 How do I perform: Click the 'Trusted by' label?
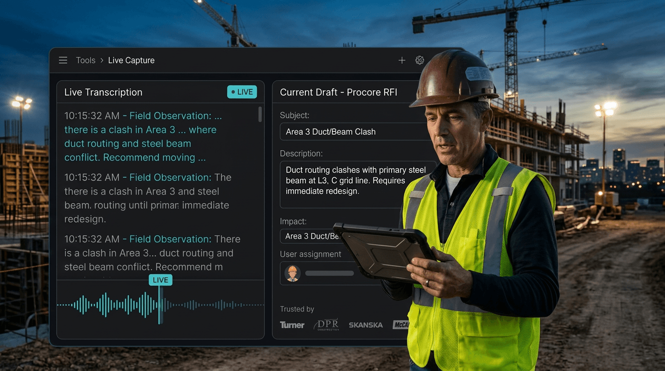click(x=297, y=309)
